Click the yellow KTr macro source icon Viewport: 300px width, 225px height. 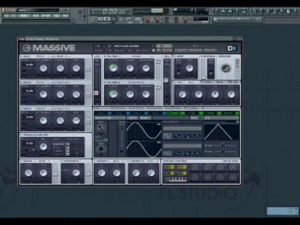[x=170, y=167]
